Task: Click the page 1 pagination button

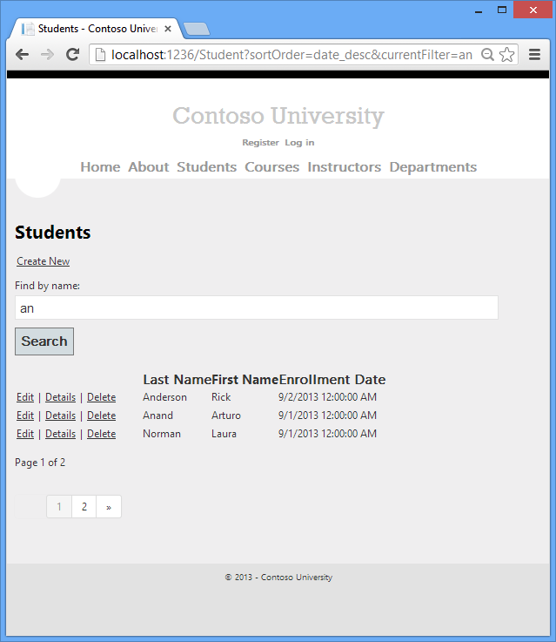Action: coord(59,507)
